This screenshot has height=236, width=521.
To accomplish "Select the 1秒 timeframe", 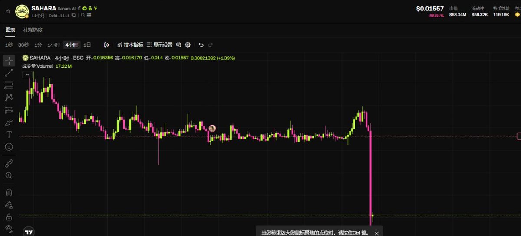I will (9, 45).
